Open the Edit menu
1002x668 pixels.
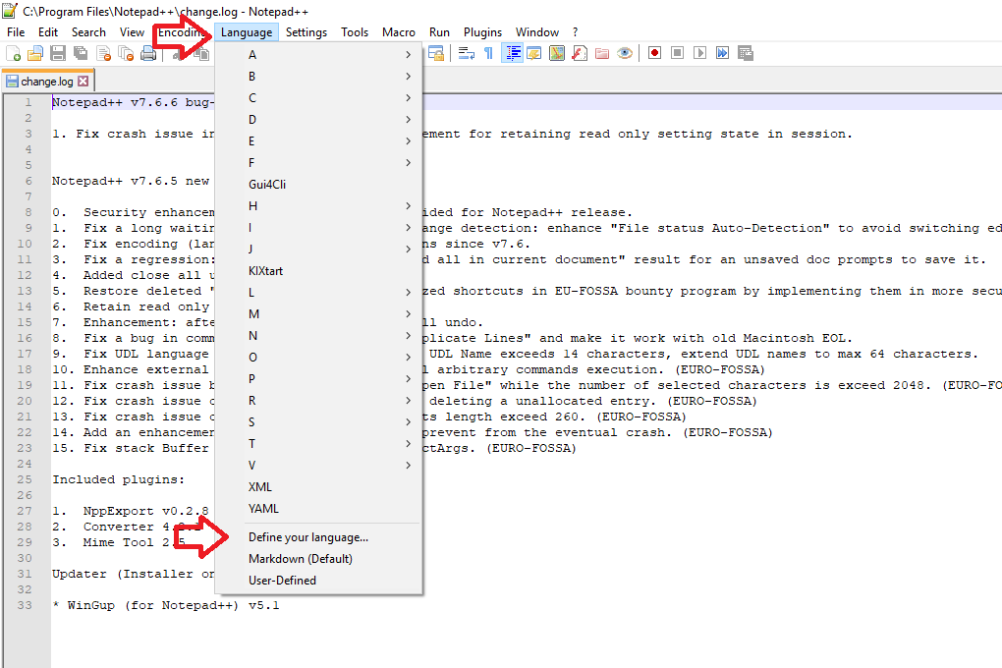48,32
